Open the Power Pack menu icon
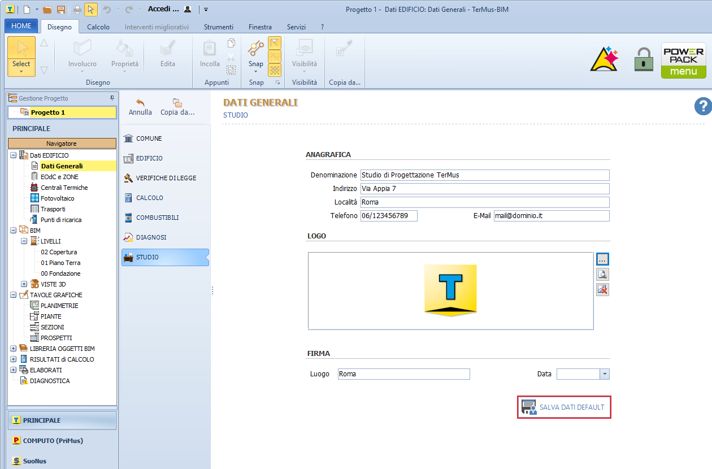This screenshot has width=712, height=469. coord(683,60)
